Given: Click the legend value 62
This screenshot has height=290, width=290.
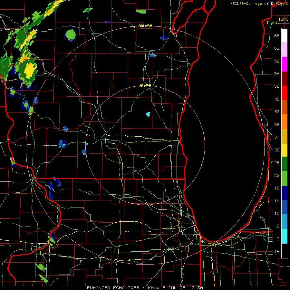Looking at the screenshot, I should pos(277,48).
